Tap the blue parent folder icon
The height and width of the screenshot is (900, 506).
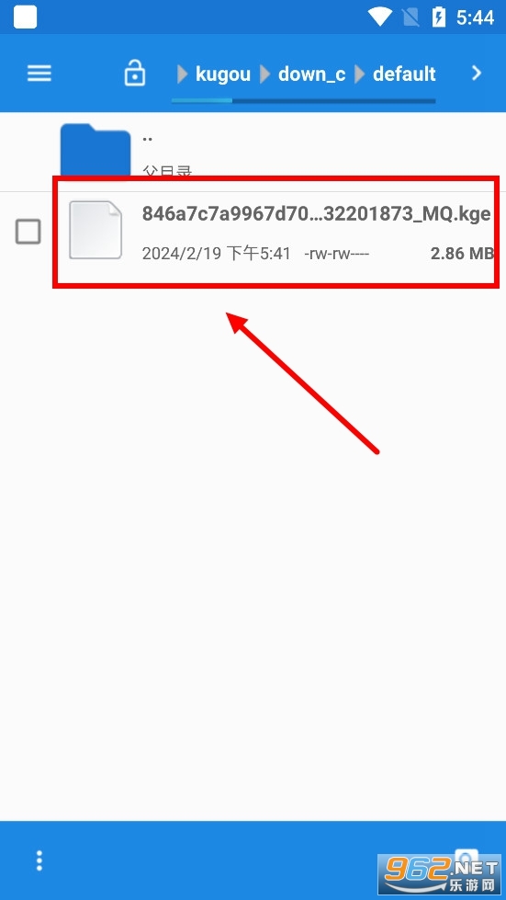click(96, 151)
